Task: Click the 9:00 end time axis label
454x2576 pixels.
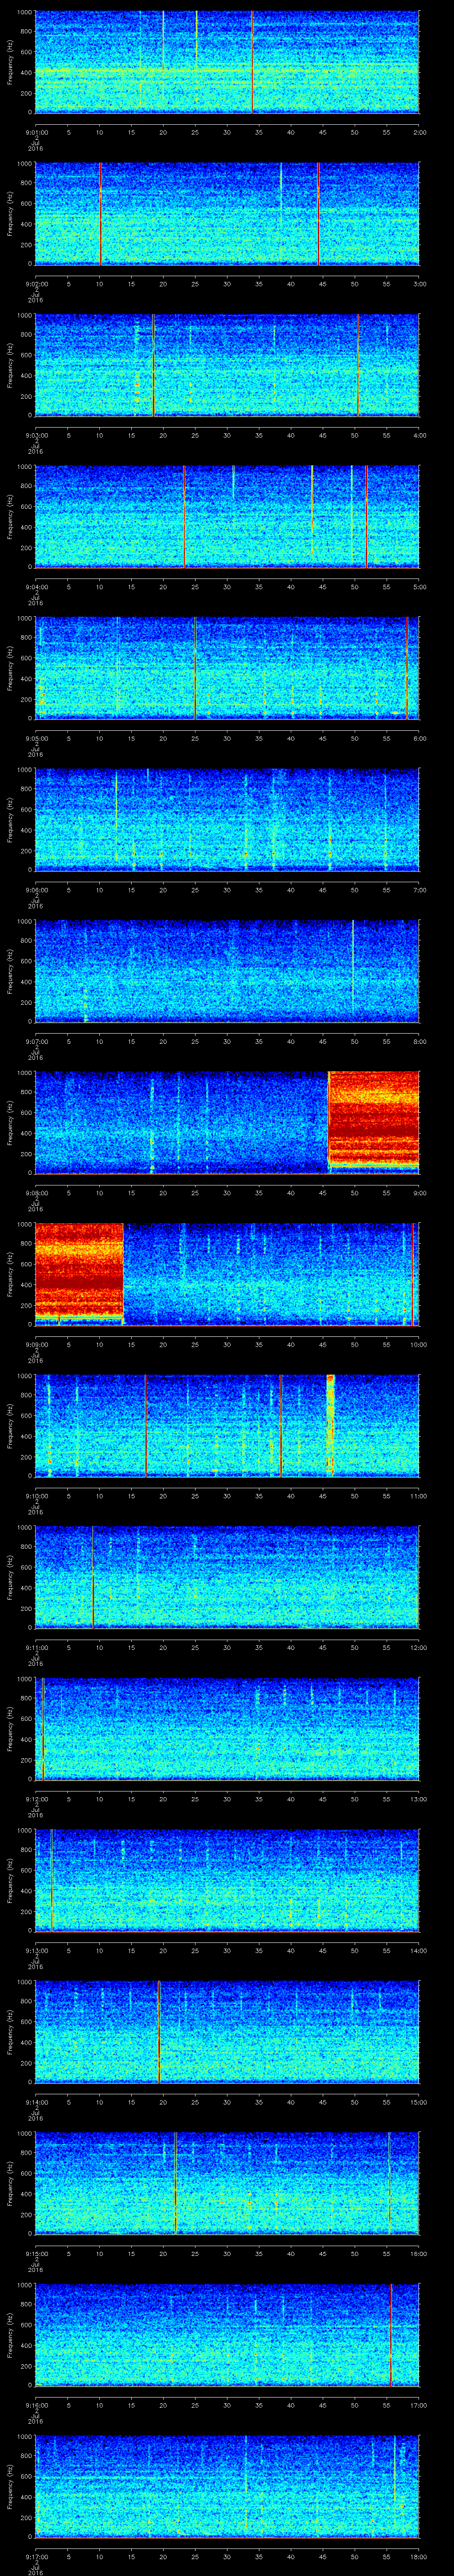Action: click(419, 1193)
